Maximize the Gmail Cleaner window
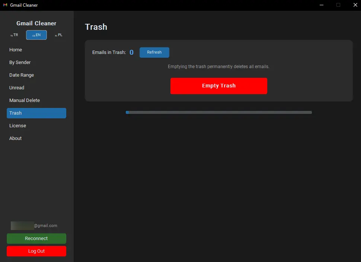361x262 pixels. click(338, 5)
